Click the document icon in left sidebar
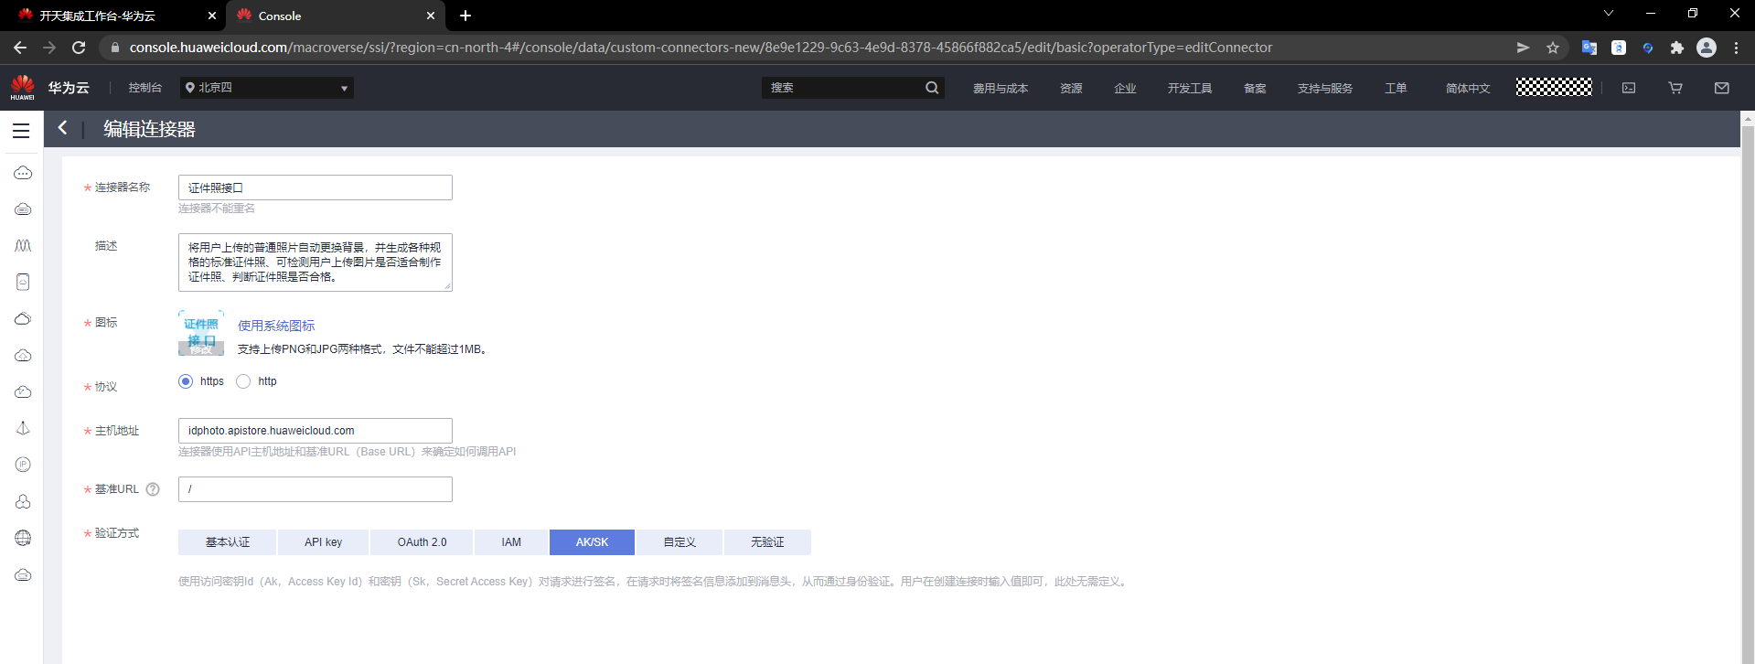The width and height of the screenshot is (1755, 664). tap(23, 282)
